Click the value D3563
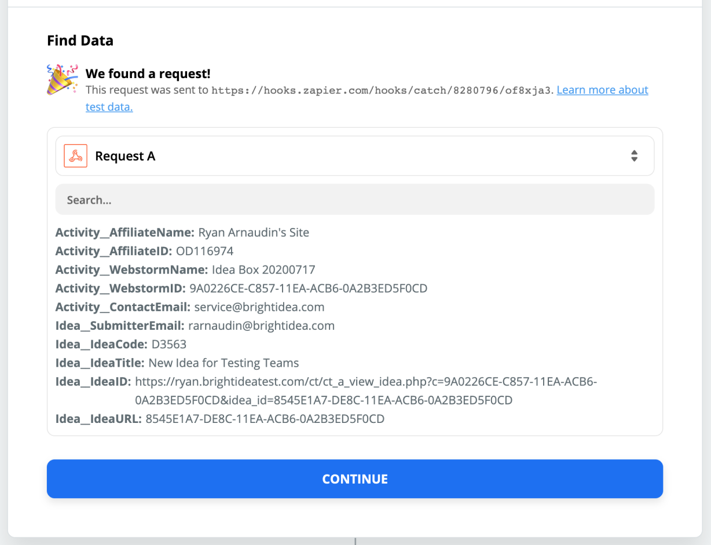Image resolution: width=711 pixels, height=545 pixels. pos(169,344)
